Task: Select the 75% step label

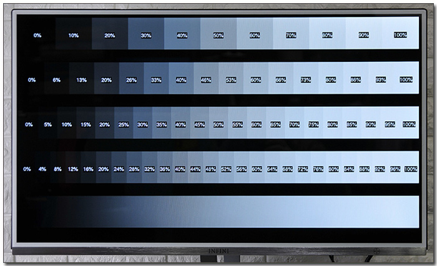Action: pyautogui.click(x=313, y=124)
